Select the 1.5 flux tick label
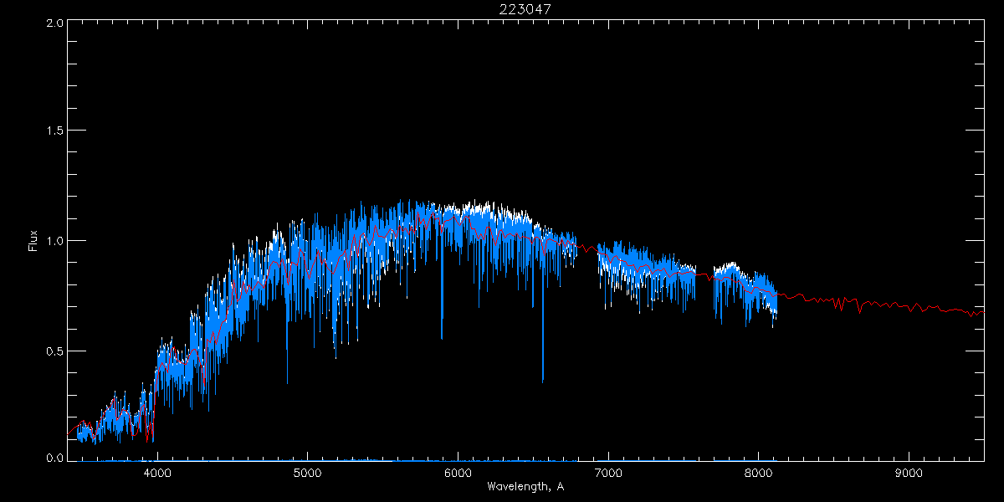This screenshot has height=502, width=1004. [x=54, y=131]
